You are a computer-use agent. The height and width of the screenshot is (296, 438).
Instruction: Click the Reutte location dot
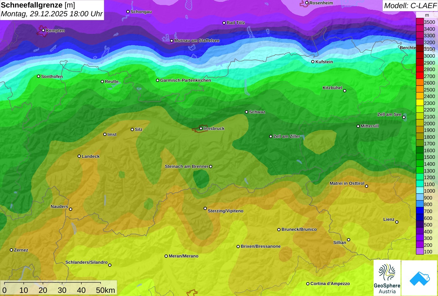tap(102, 81)
